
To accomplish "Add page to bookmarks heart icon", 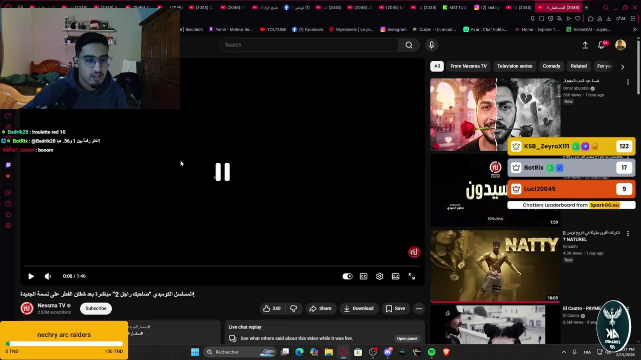I will 577,18.
